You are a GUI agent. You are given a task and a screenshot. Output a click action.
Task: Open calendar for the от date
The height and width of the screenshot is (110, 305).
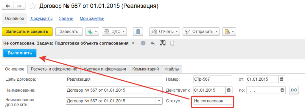tap(281, 79)
